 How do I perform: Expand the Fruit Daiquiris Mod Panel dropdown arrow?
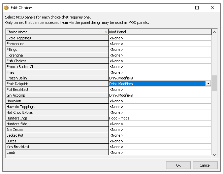click(x=208, y=84)
